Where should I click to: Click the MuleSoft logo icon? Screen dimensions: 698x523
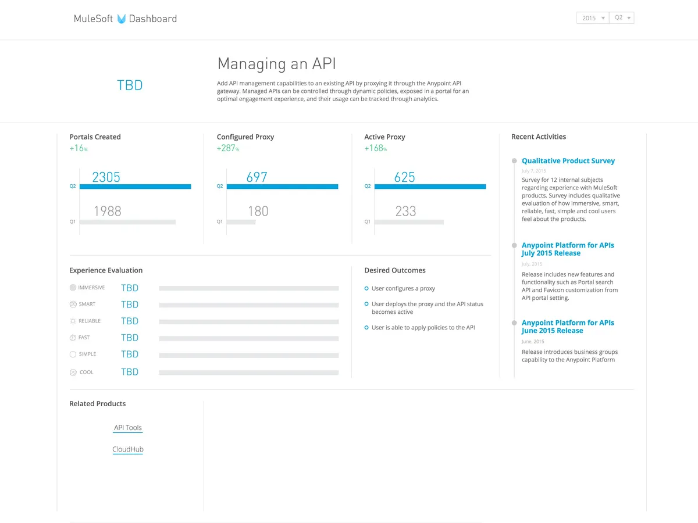pyautogui.click(x=121, y=19)
